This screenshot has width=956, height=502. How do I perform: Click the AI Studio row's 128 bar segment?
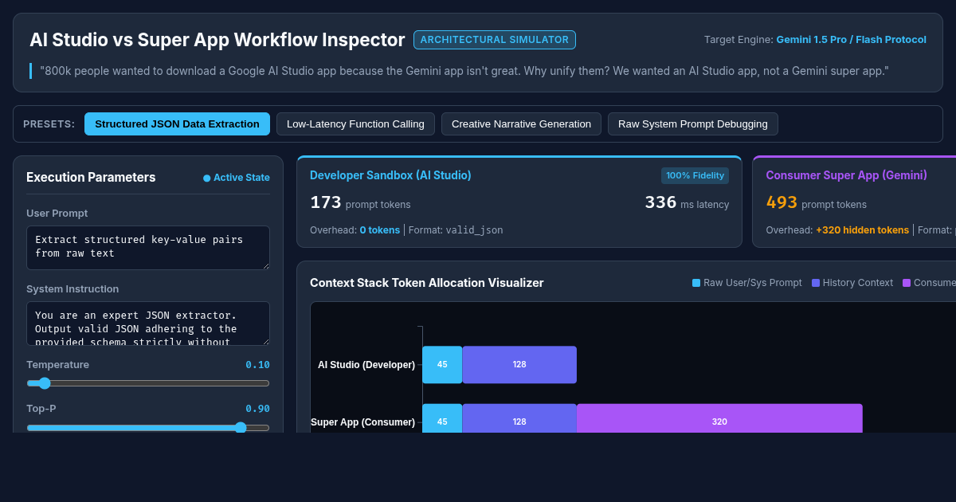click(x=519, y=364)
